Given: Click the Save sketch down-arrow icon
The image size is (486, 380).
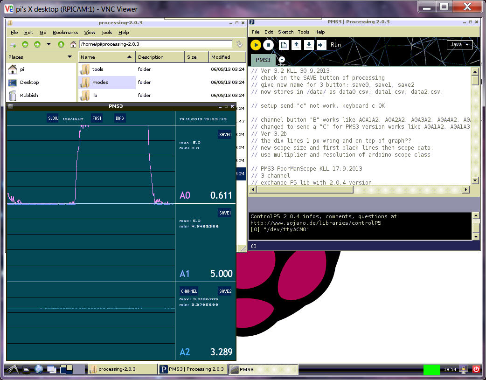Looking at the screenshot, I should 309,45.
